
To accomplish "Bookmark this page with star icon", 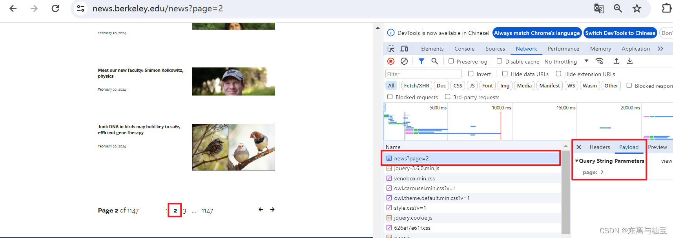I will 637,8.
